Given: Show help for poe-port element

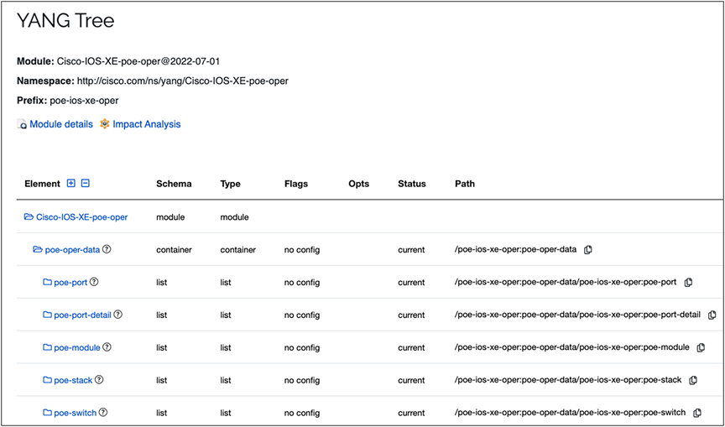Looking at the screenshot, I should coord(94,281).
